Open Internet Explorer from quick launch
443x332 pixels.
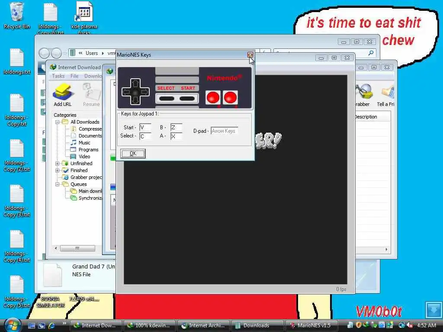[x=52, y=326]
